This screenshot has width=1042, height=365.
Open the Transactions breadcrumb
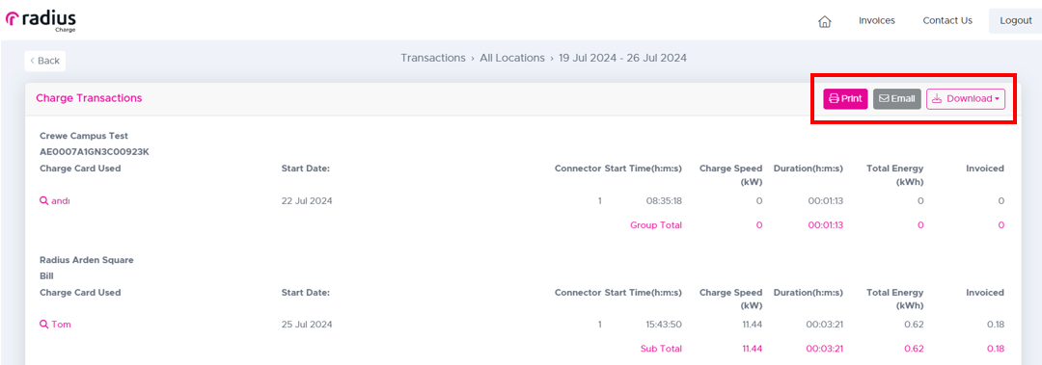click(x=432, y=58)
